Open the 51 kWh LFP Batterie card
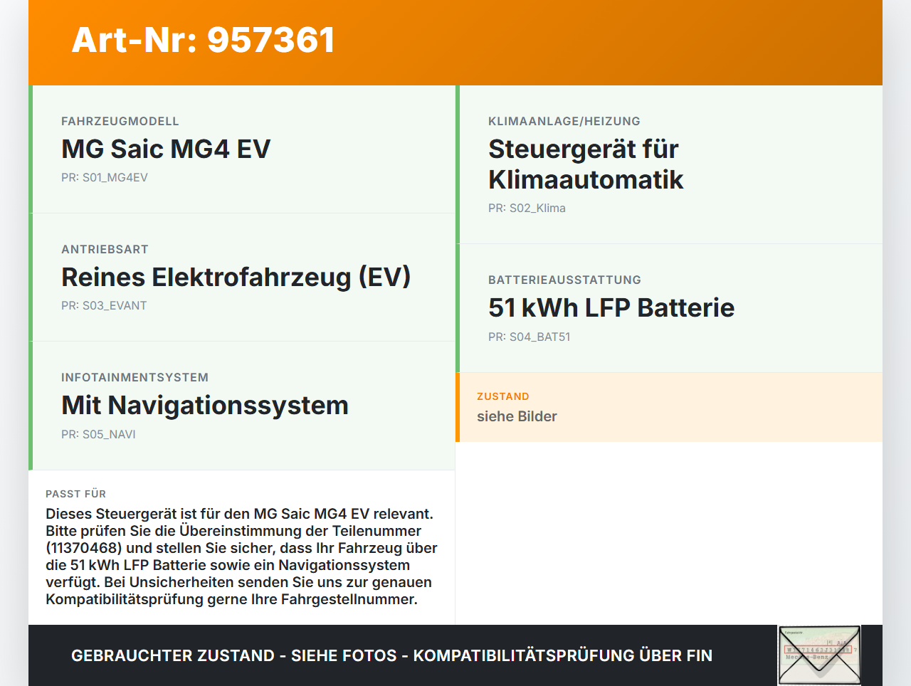Screen dimensions: 911x686 669,307
